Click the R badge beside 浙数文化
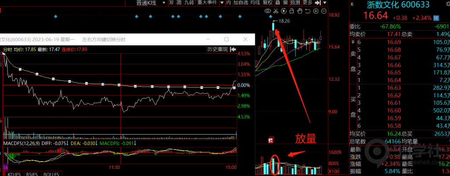Image resolution: width=450 pixels, height=176 pixels. tap(352, 4)
